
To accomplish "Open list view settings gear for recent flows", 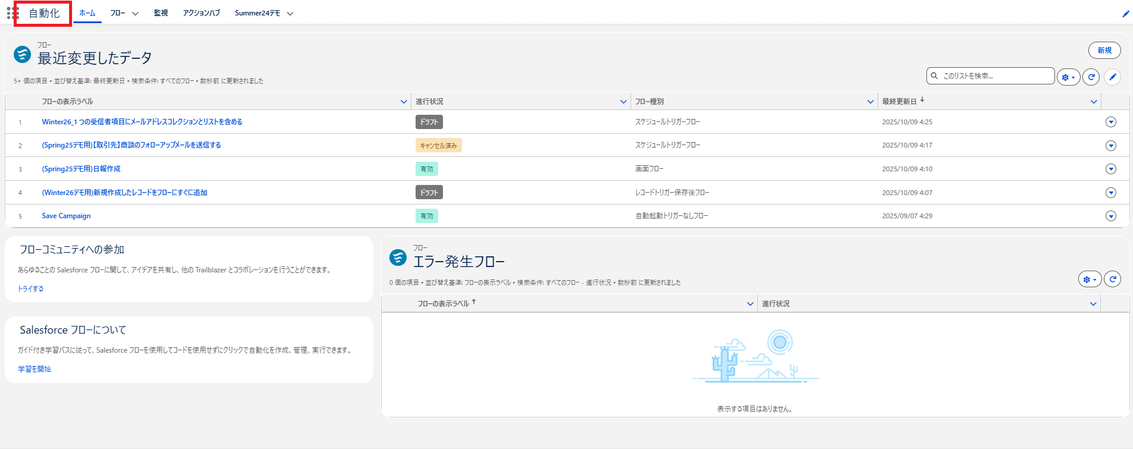I will coord(1068,77).
